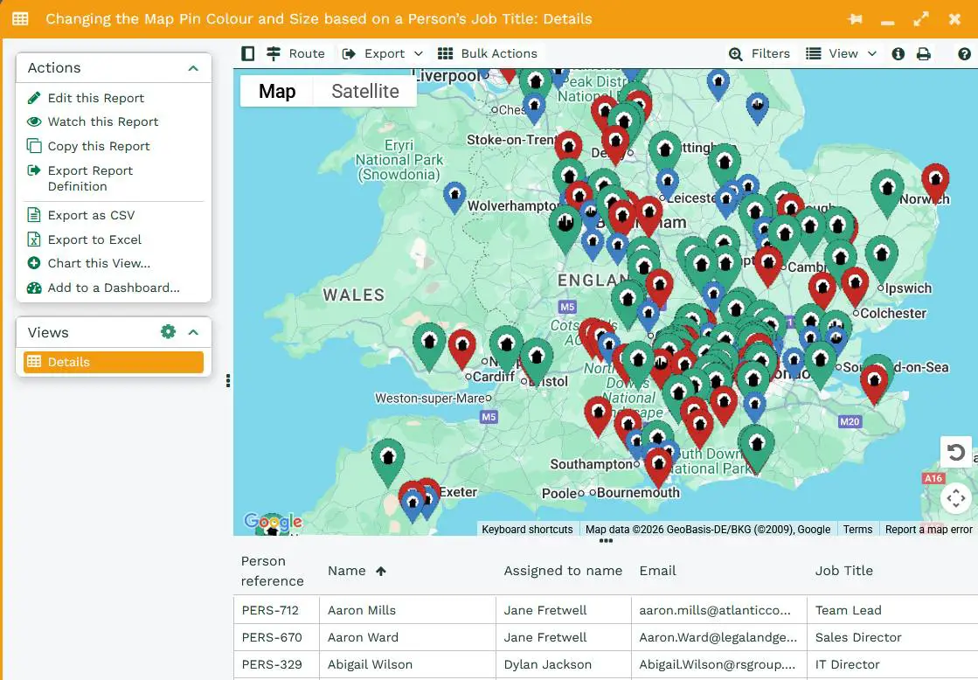Collapse the Actions panel
Screen dimensions: 978x680
coord(193,68)
